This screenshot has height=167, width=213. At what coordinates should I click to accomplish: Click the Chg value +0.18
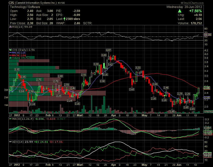[x=198, y=15]
